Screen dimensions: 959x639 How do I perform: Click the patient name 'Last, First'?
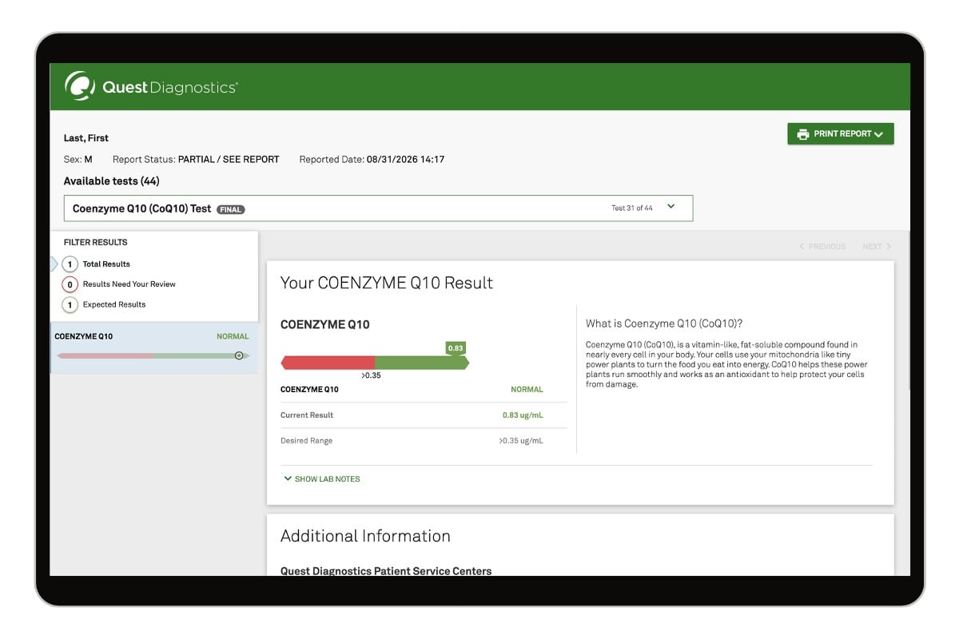[x=86, y=138]
